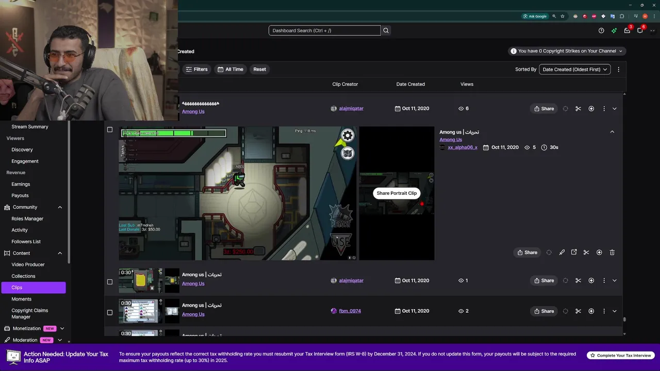Click plus-circle icon in fbm_0974 clip row
Screen dimensions: 660x371
(591, 311)
